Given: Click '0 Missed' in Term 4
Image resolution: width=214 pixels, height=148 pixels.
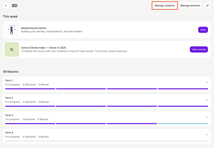Looking at the screenshot, I should (43, 137).
